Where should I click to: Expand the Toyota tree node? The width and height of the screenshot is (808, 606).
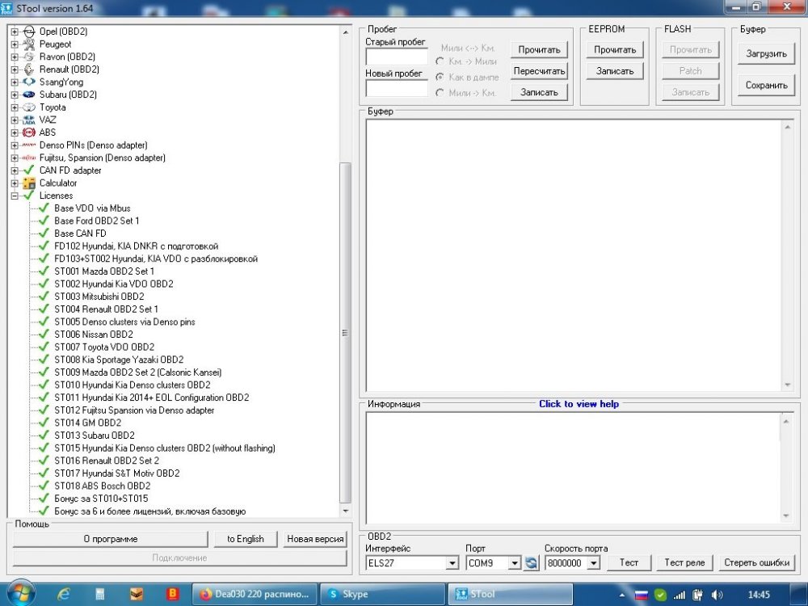point(15,107)
